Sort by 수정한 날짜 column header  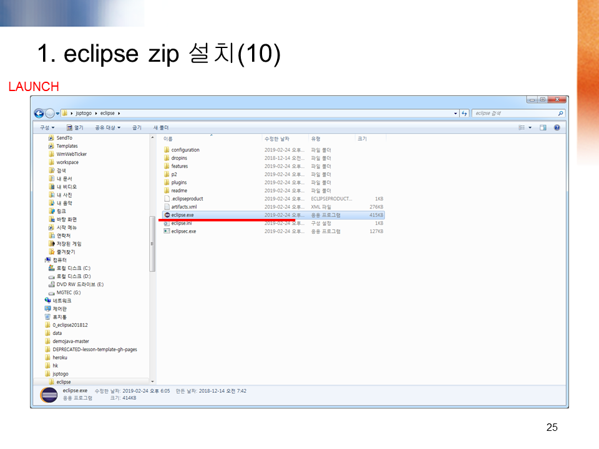pos(277,139)
